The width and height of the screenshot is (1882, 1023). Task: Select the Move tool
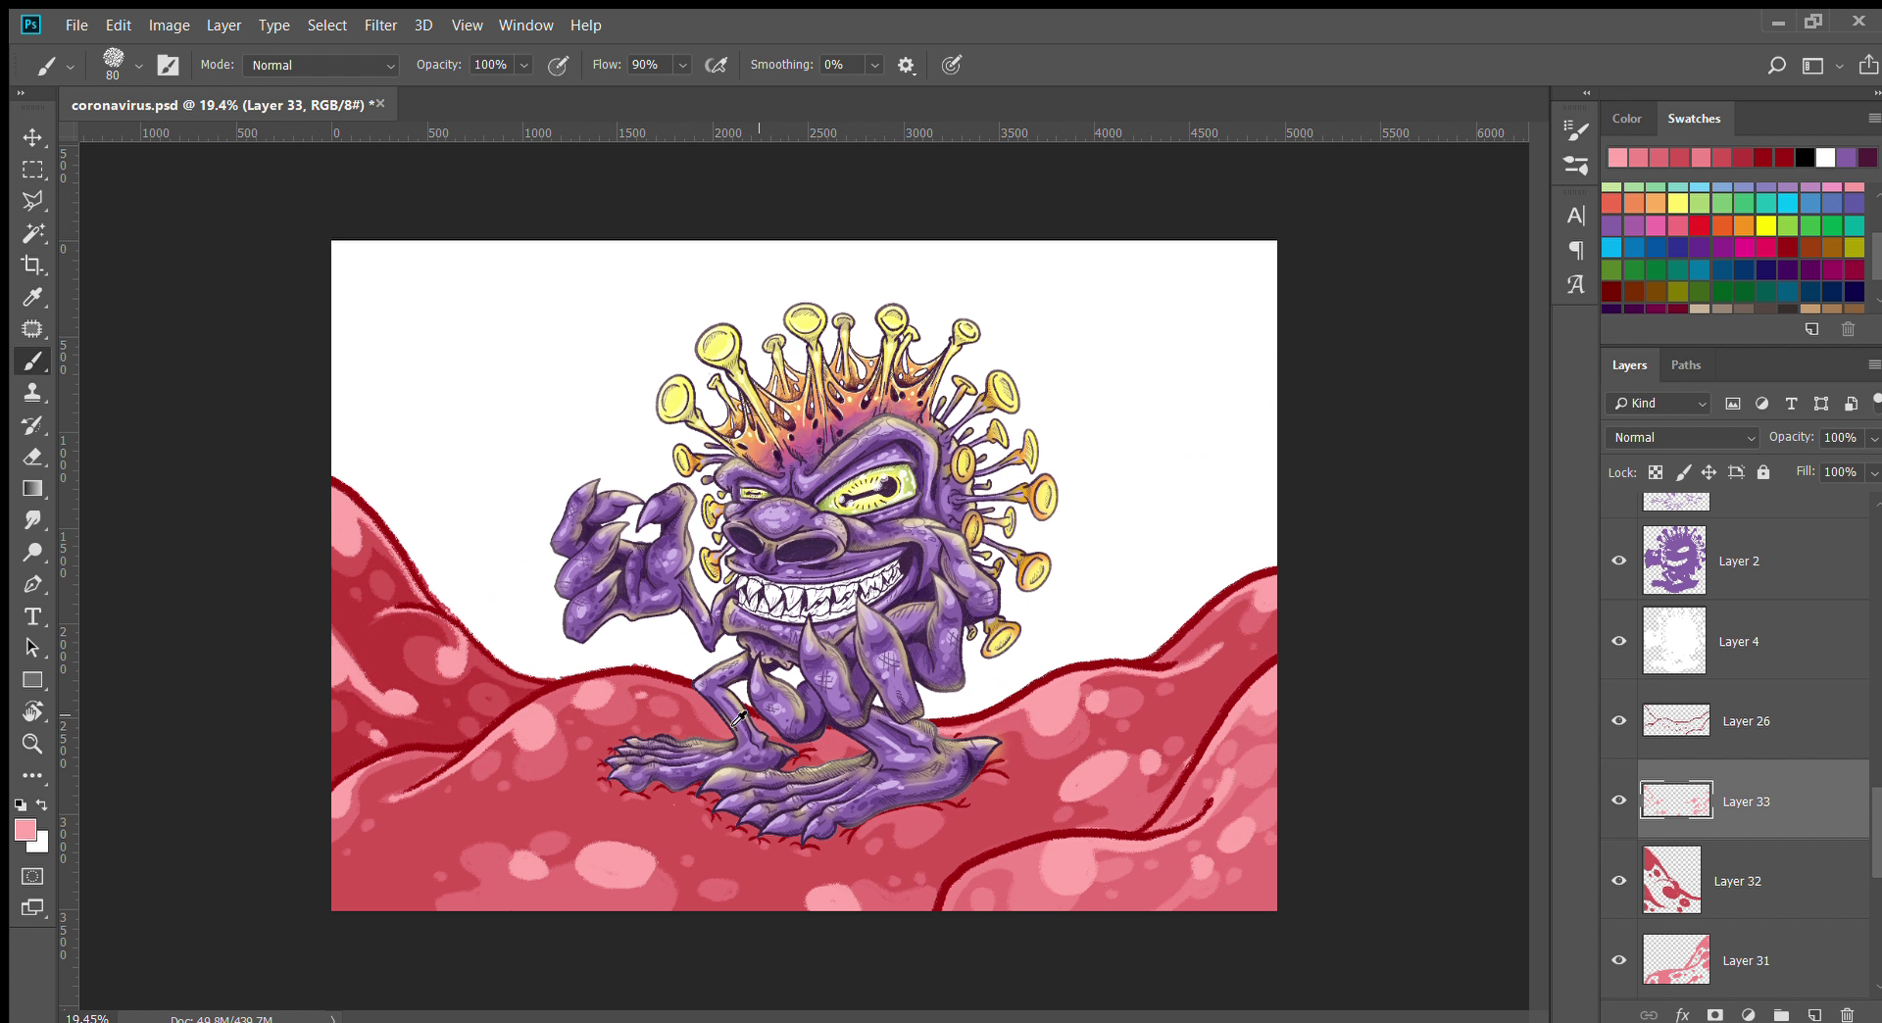pyautogui.click(x=32, y=137)
